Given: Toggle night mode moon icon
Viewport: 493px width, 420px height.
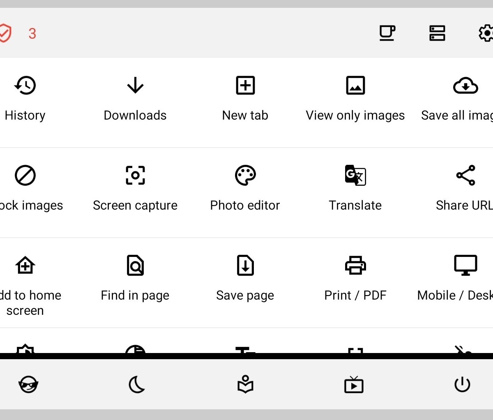Looking at the screenshot, I should (x=136, y=385).
